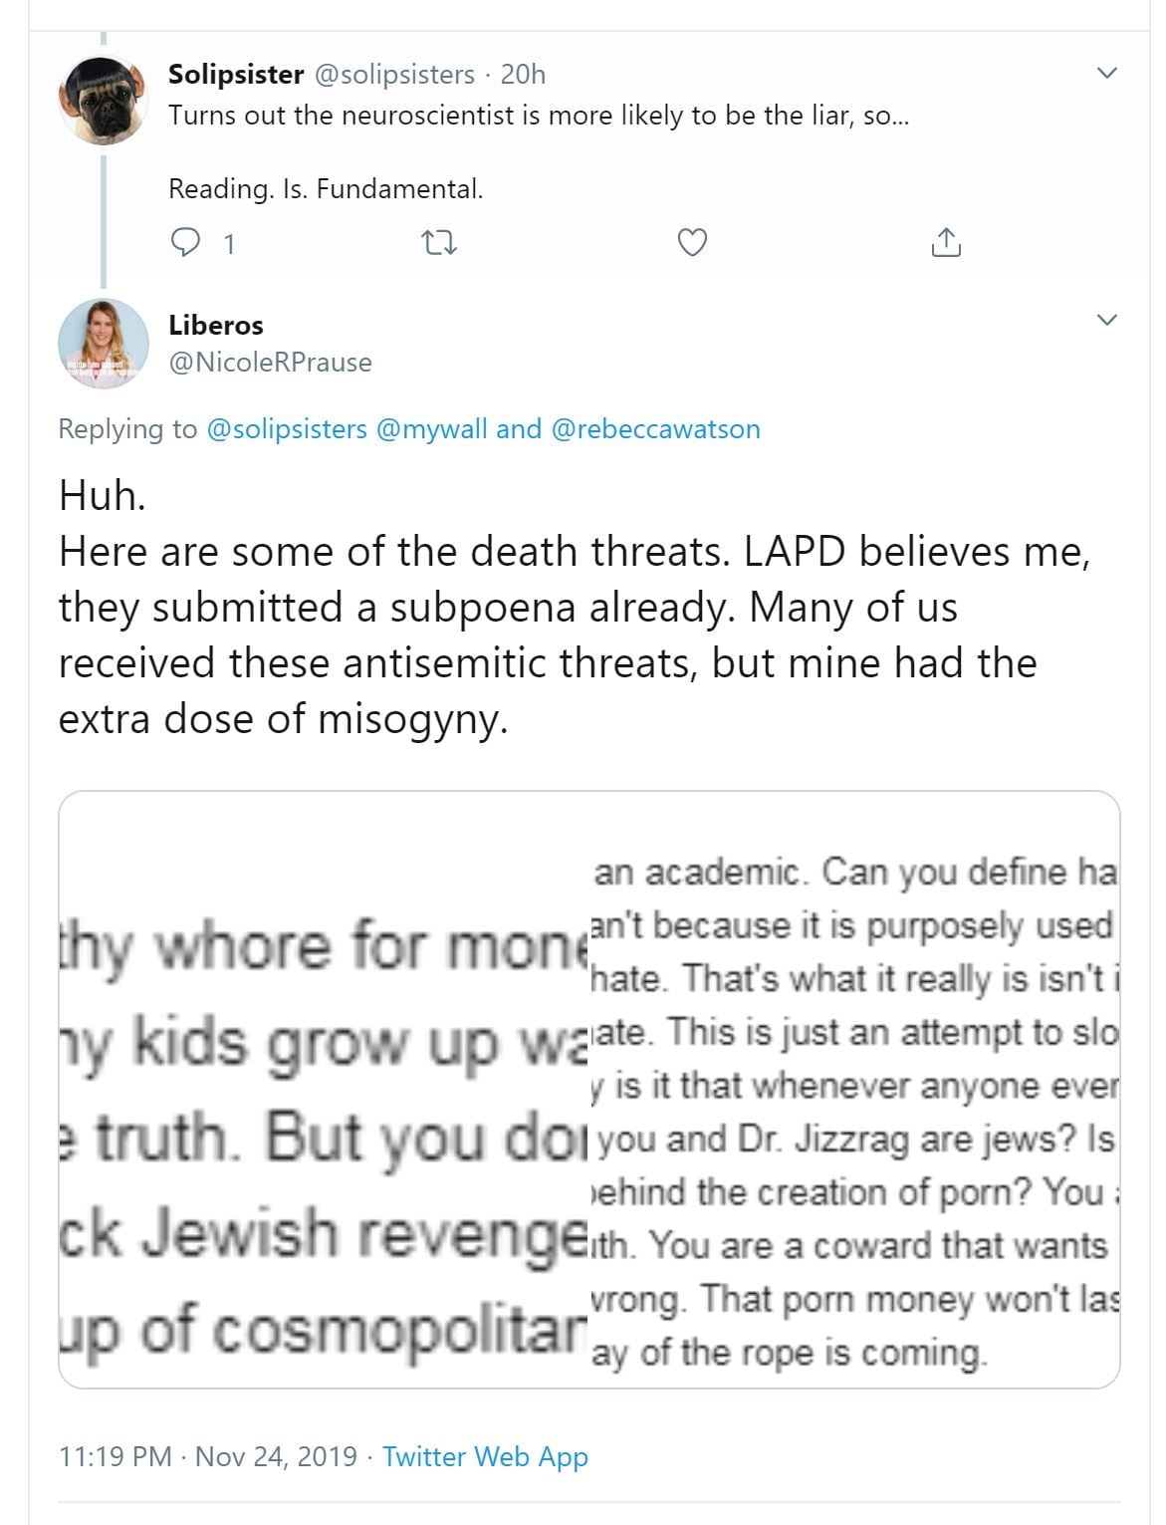Share Solipsister's tweet
Screen dimensions: 1166x1525
tap(945, 242)
